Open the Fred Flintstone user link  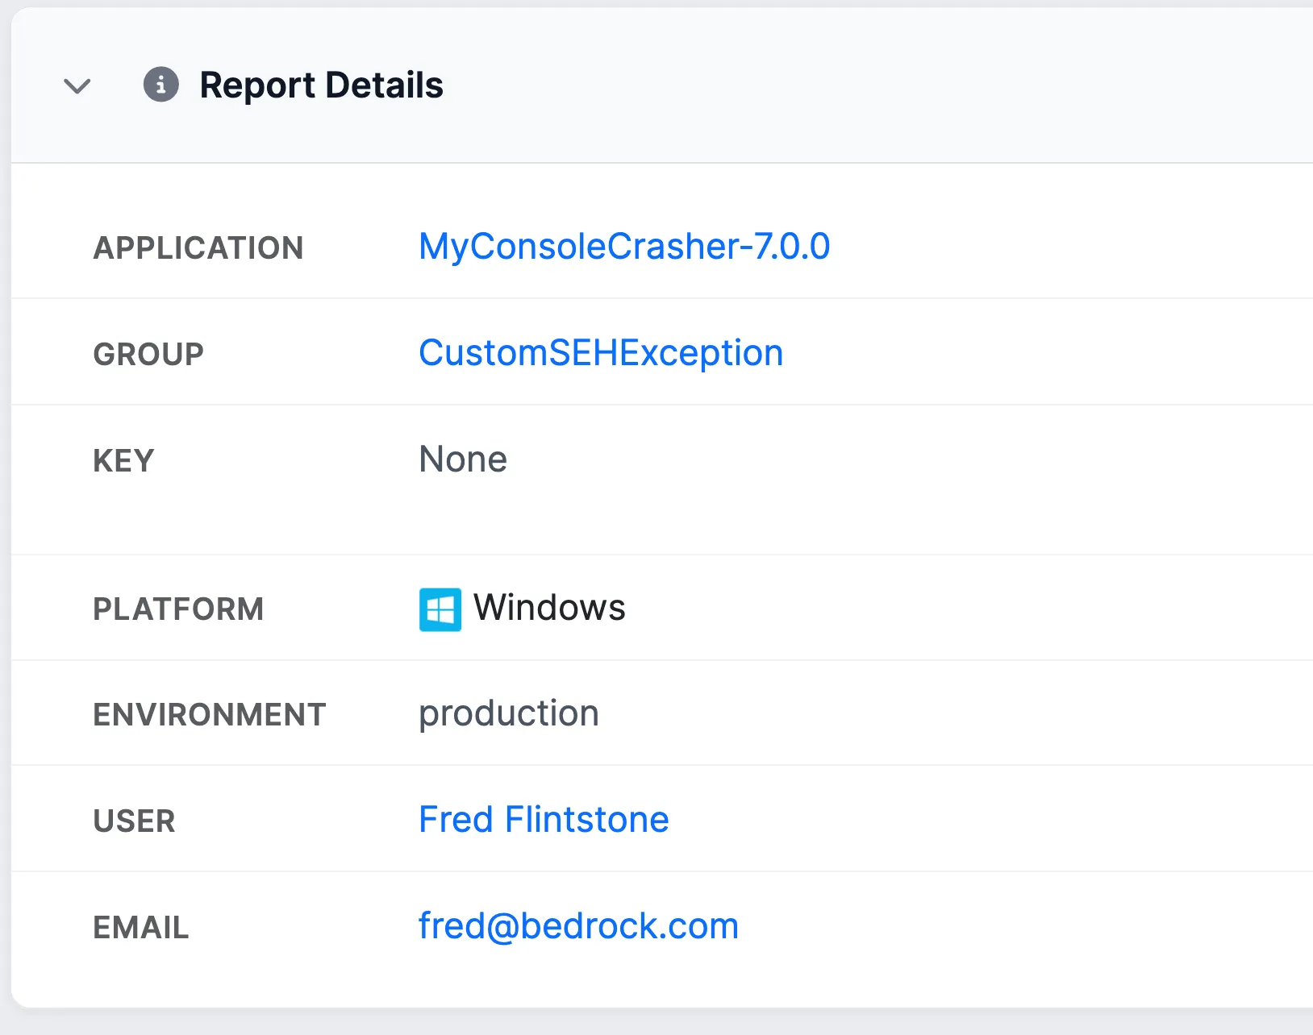point(544,820)
